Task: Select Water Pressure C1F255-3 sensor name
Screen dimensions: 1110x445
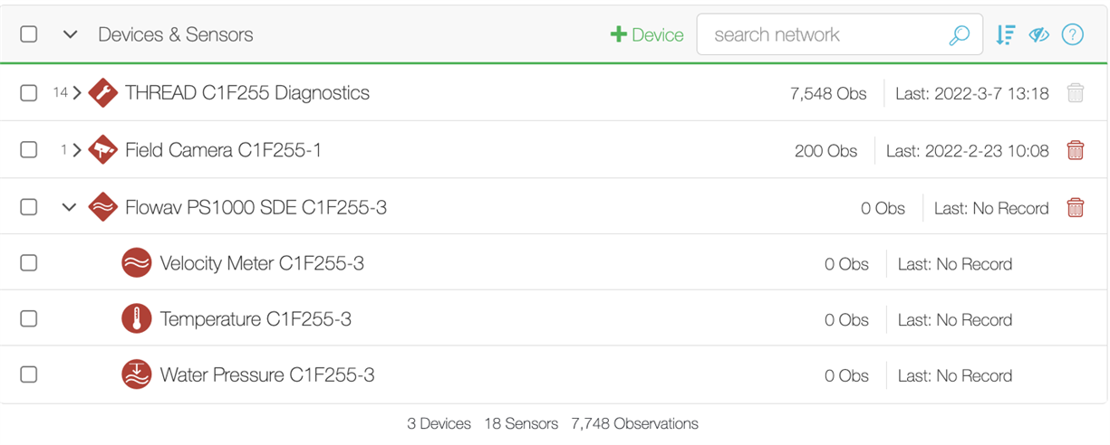Action: tap(267, 375)
